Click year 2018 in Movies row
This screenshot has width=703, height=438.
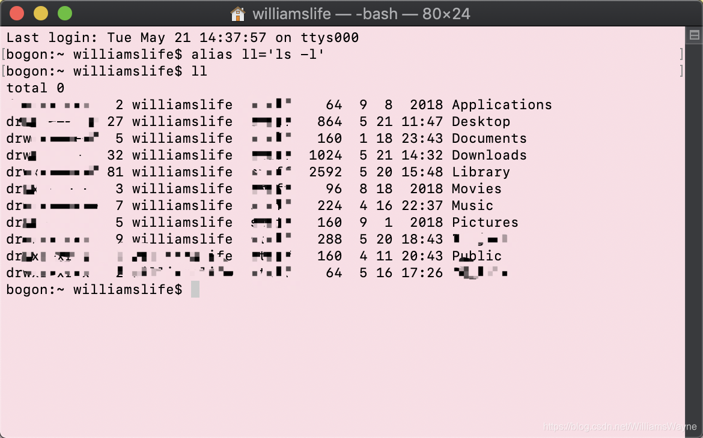[426, 188]
